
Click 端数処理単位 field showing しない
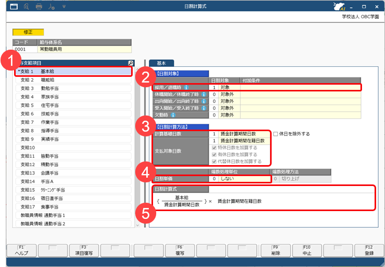click(239, 179)
